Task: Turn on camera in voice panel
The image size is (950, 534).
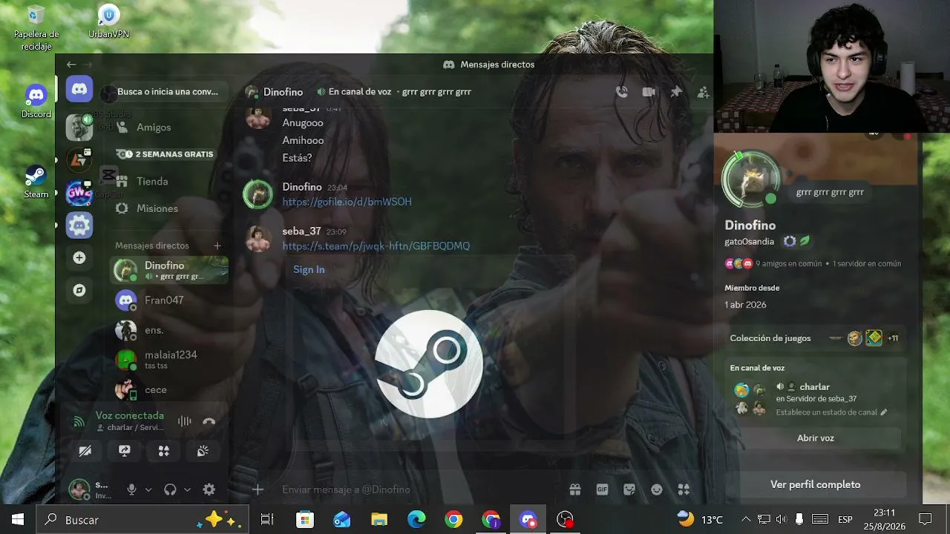Action: (x=85, y=451)
